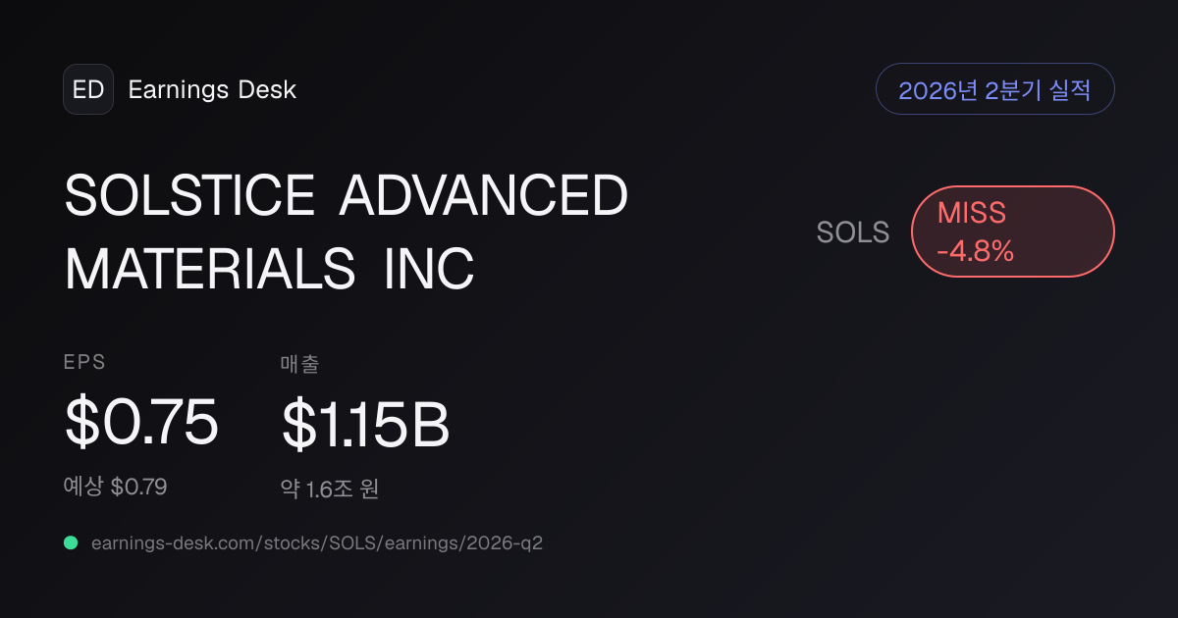Select the -4.8% percentage in the badge
Image resolution: width=1178 pixels, height=618 pixels.
click(975, 251)
